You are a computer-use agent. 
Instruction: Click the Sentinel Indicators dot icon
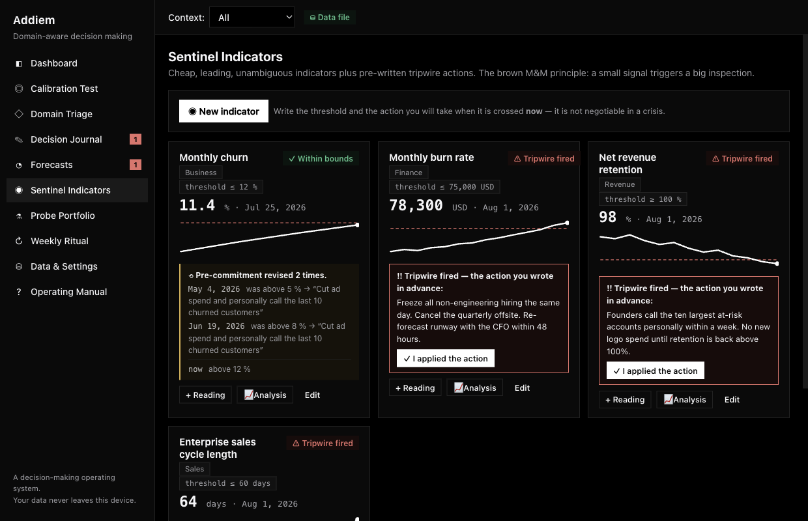pyautogui.click(x=19, y=190)
